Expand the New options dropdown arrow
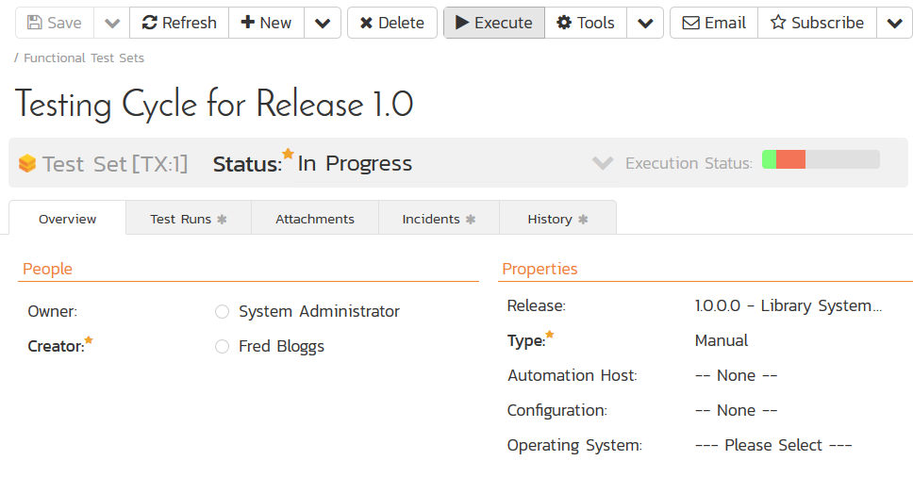Image resolution: width=913 pixels, height=477 pixels. point(323,23)
